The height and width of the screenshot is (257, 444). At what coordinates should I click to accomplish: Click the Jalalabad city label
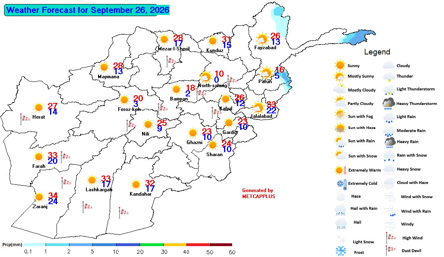pos(261,116)
